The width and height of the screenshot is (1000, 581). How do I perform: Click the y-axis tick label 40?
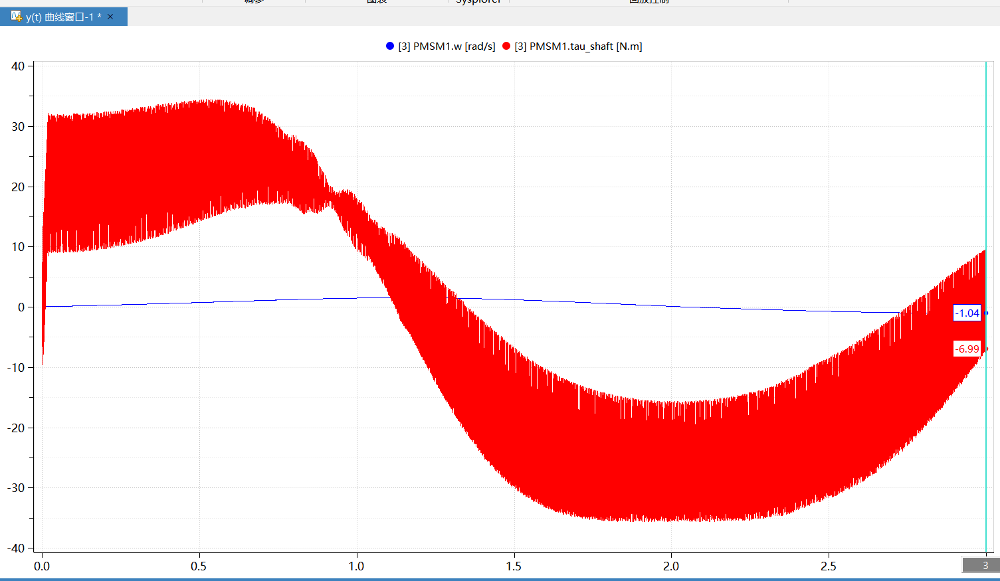click(18, 66)
